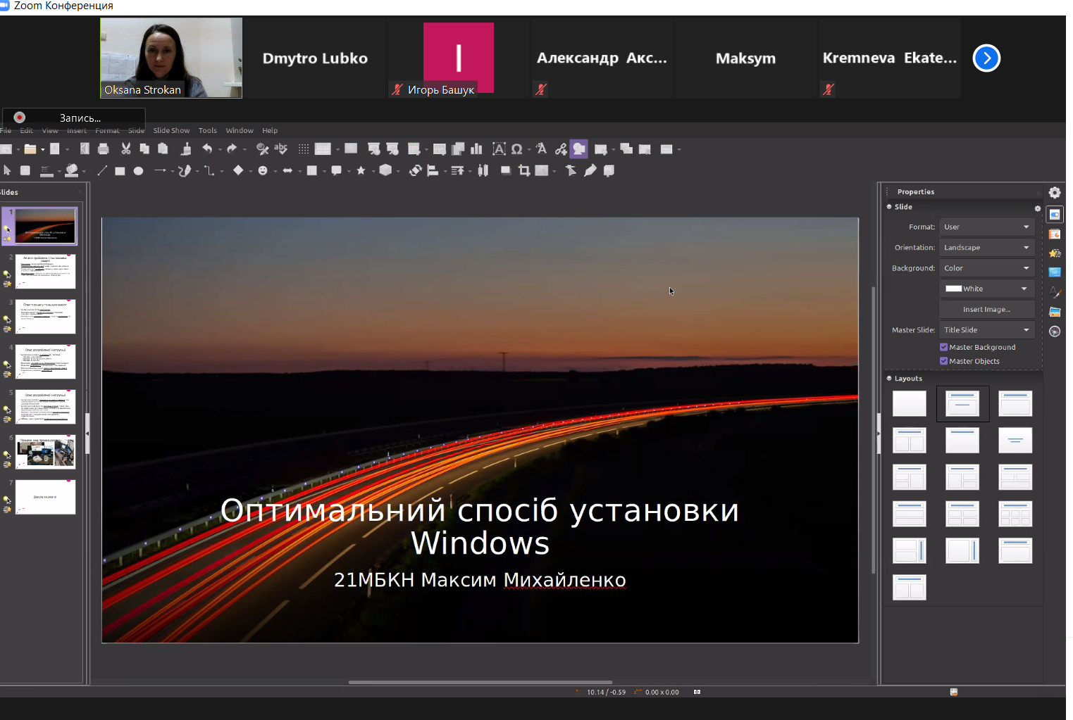Image resolution: width=1073 pixels, height=720 pixels.
Task: Insert a chart using bar chart icon
Action: pyautogui.click(x=477, y=149)
